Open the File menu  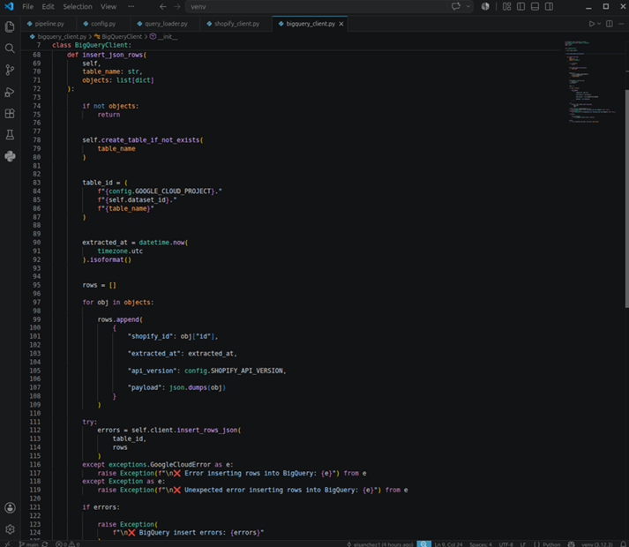28,6
